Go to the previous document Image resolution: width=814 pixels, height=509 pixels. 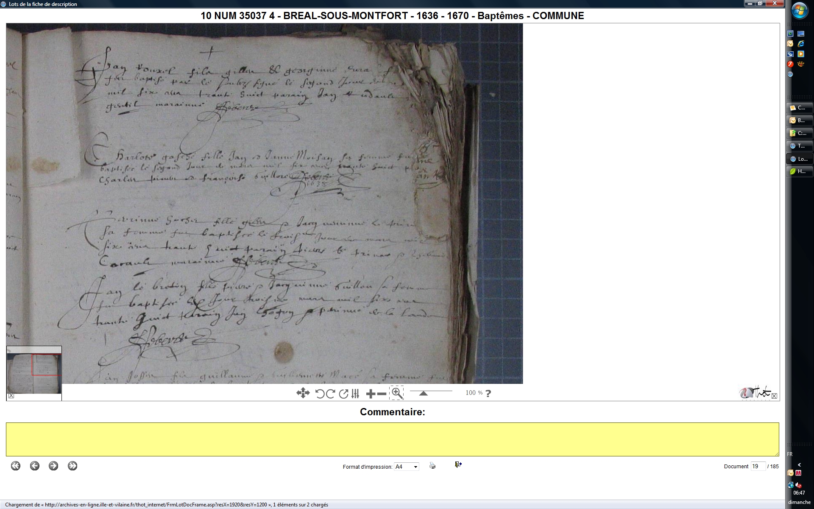[x=35, y=466]
